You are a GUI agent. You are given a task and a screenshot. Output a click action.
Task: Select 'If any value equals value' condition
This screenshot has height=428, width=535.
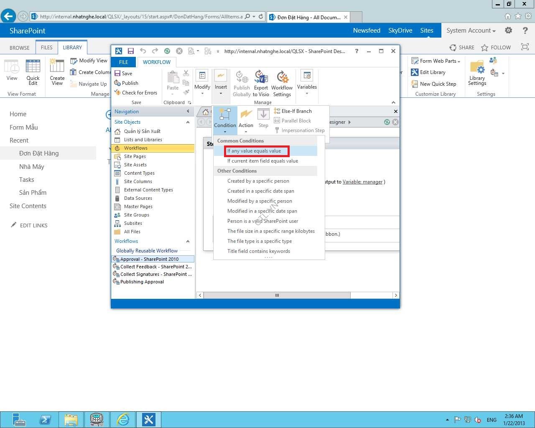[x=254, y=151]
